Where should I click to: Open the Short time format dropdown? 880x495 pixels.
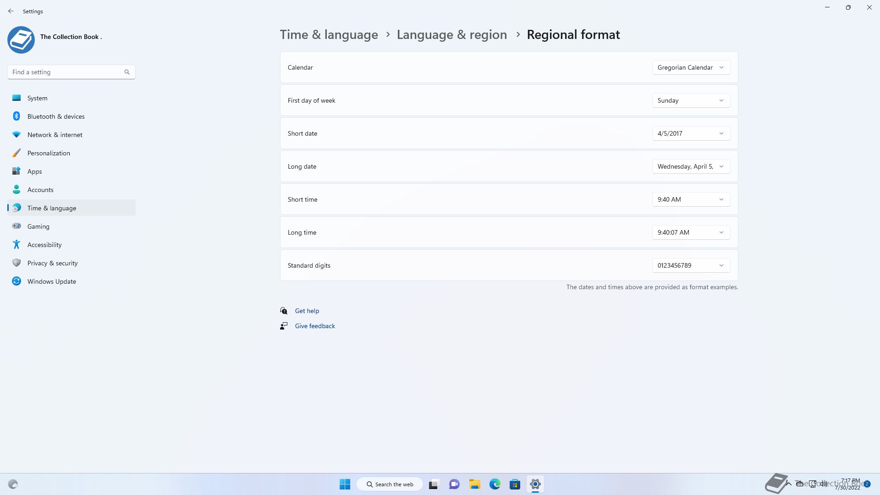tap(691, 199)
